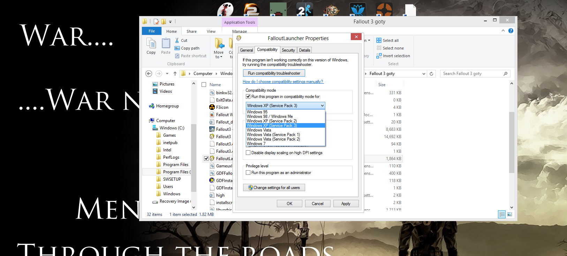The image size is (567, 256).
Task: Click Cancel in the properties dialog
Action: (318, 204)
